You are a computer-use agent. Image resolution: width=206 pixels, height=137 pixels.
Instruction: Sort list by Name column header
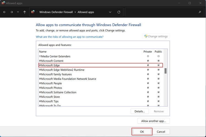[43, 52]
